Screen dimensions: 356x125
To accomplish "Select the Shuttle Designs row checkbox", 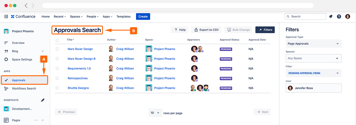I will (x=57, y=88).
